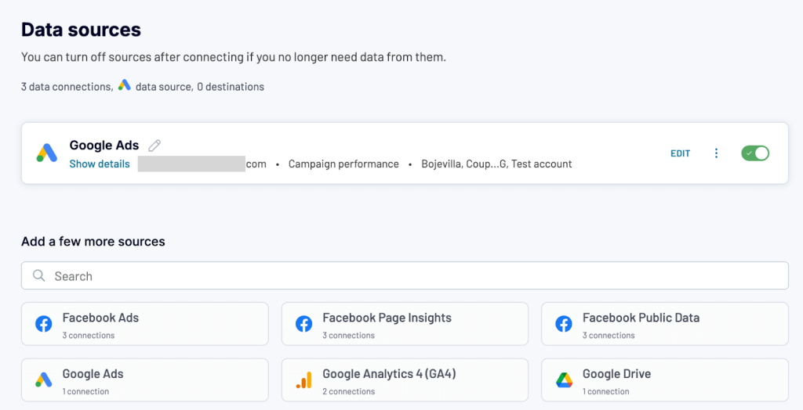The height and width of the screenshot is (410, 803).
Task: Click the Facebook logo on Public Data card
Action: pyautogui.click(x=564, y=324)
